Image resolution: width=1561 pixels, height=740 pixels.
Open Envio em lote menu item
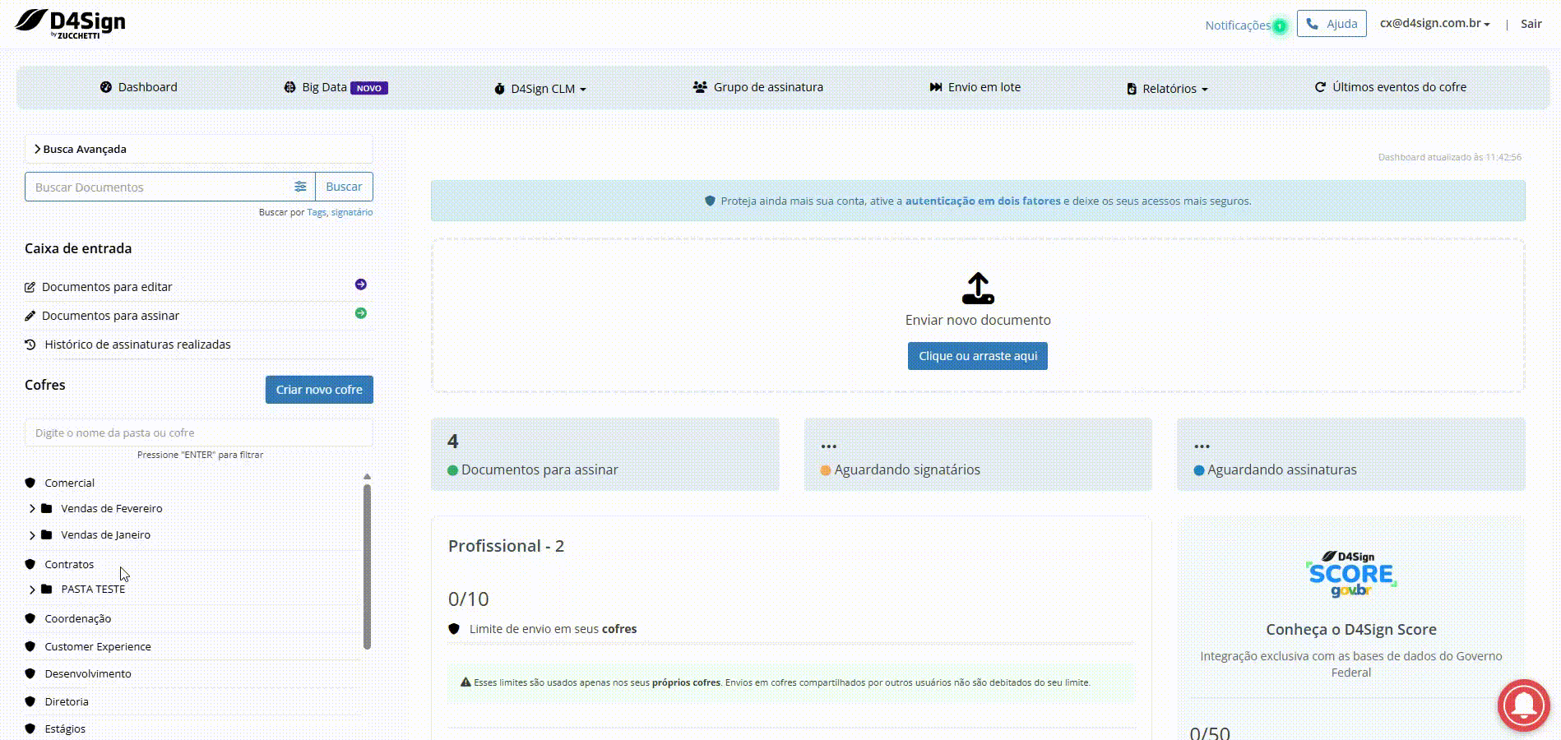pyautogui.click(x=975, y=87)
